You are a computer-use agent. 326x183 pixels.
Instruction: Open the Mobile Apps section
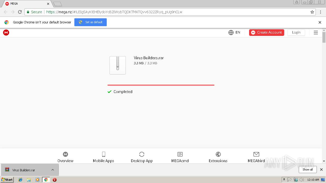click(x=103, y=157)
